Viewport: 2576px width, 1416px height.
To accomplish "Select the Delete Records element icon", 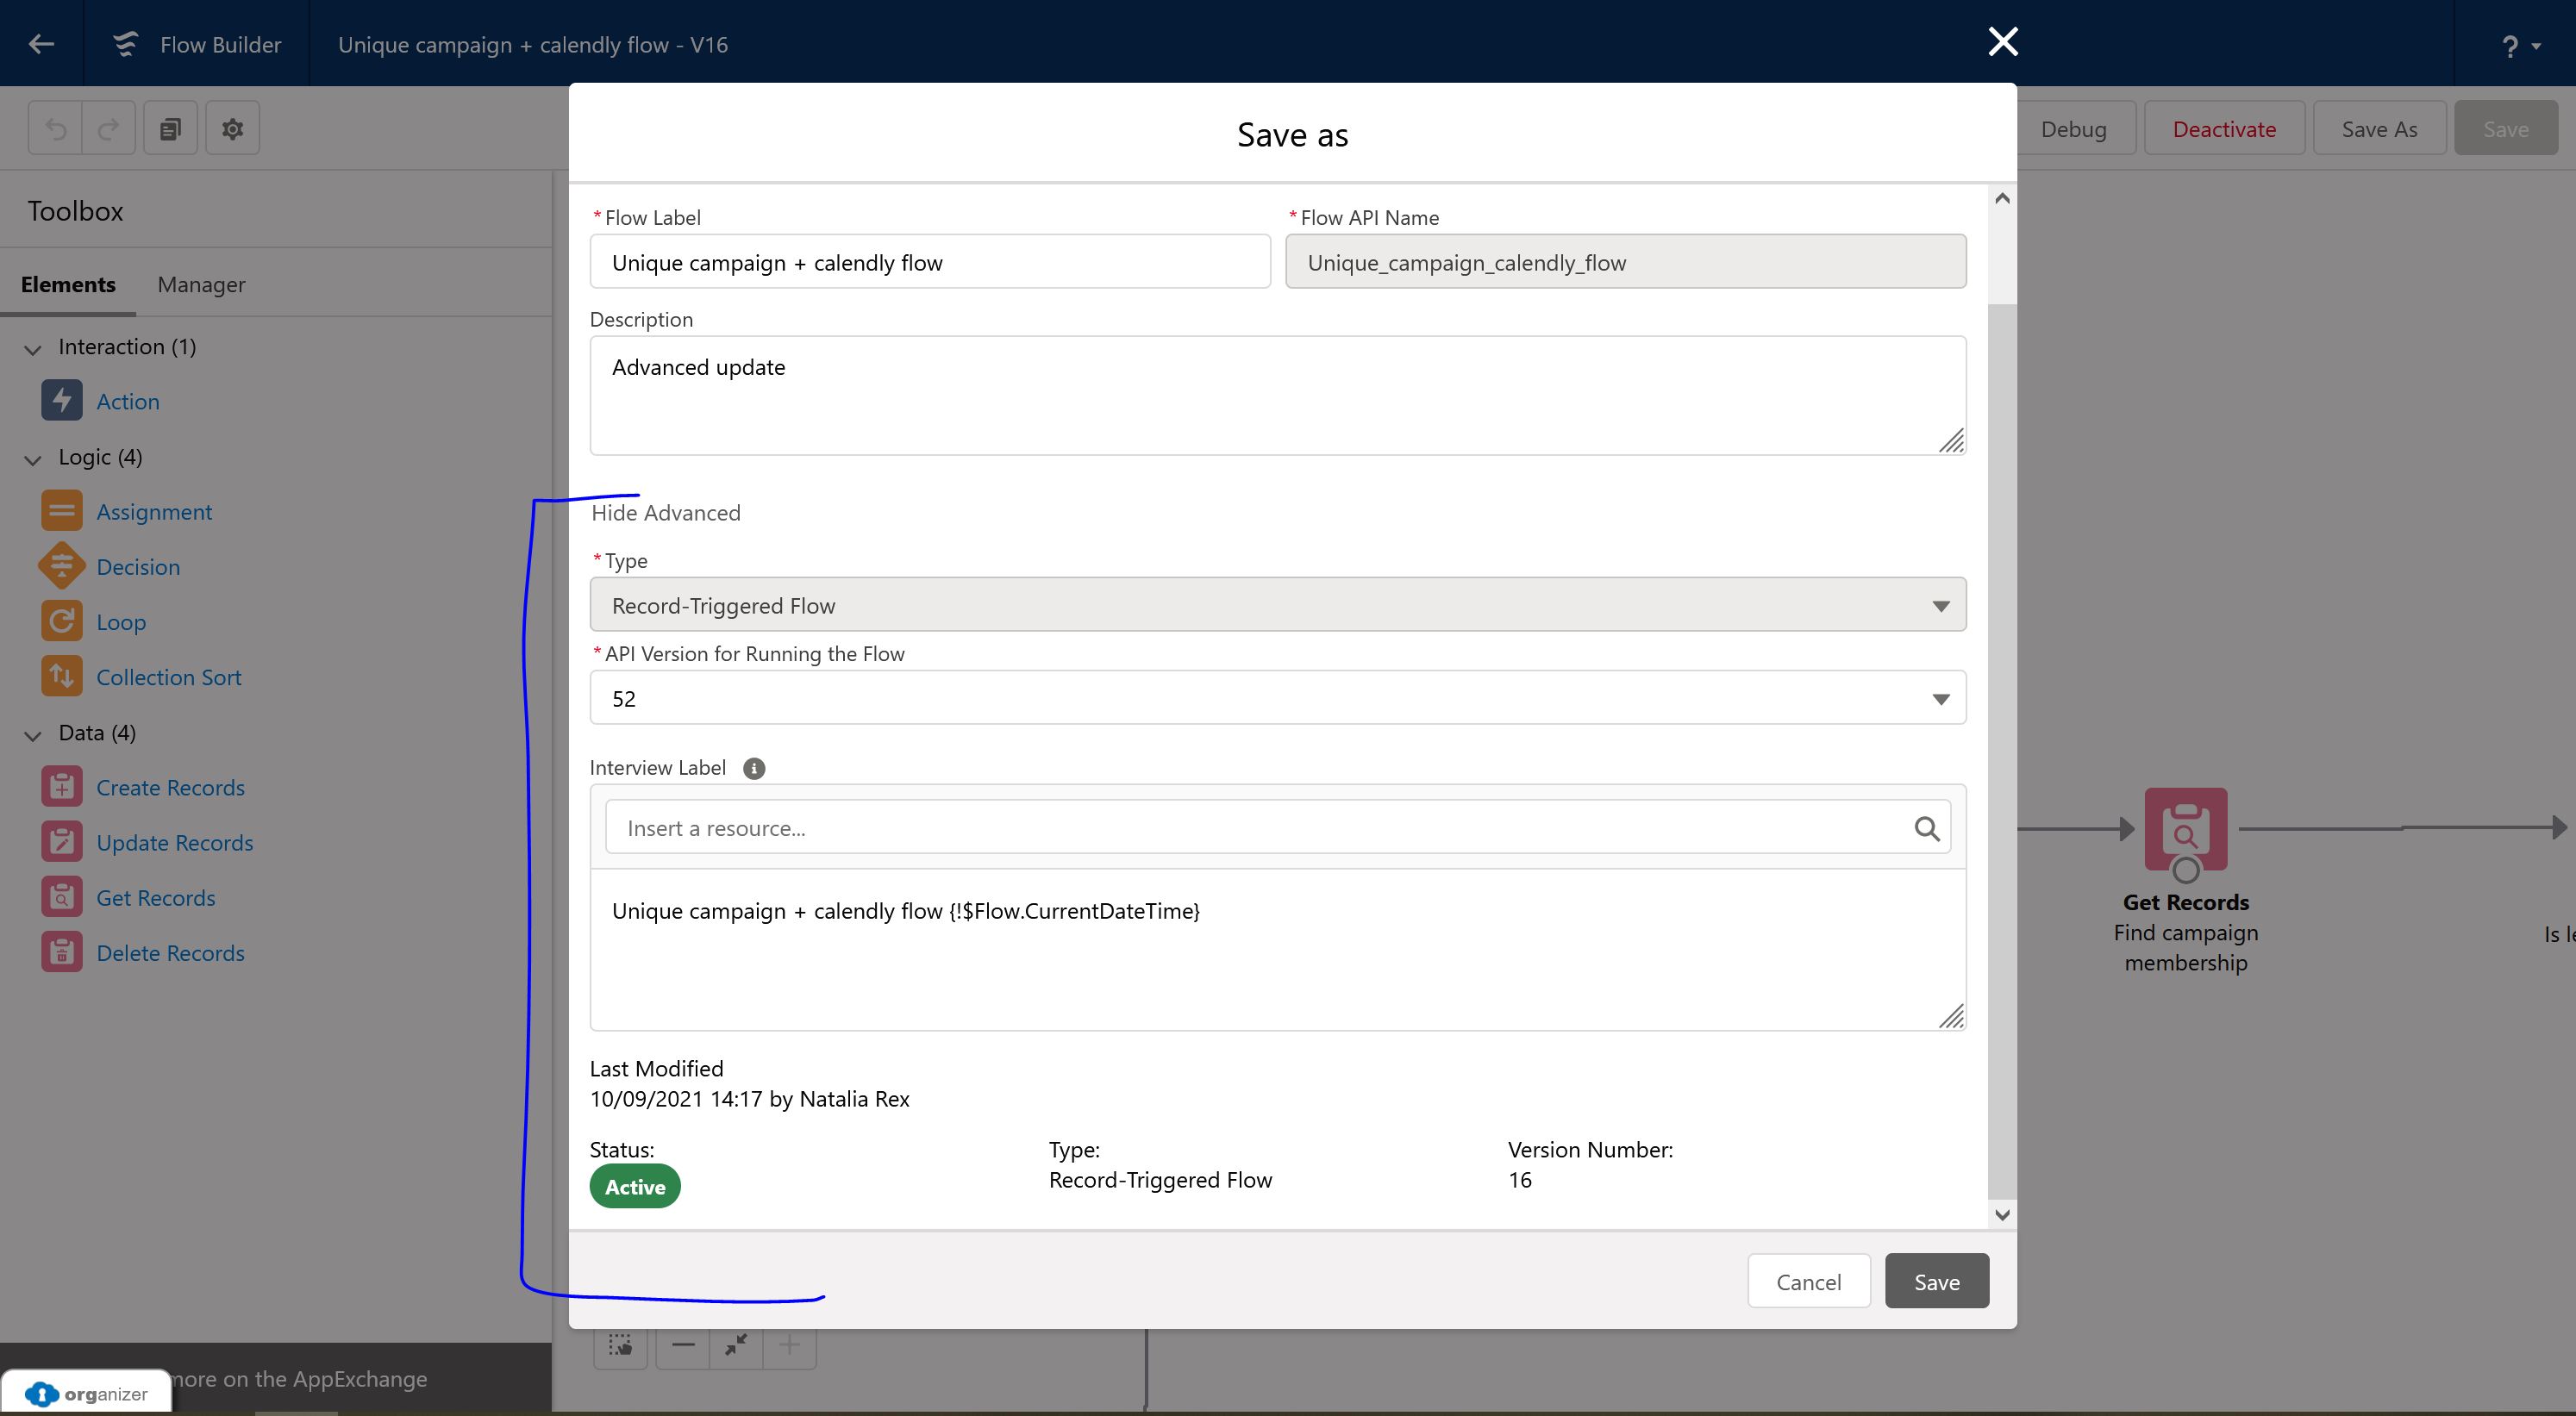I will [x=61, y=951].
